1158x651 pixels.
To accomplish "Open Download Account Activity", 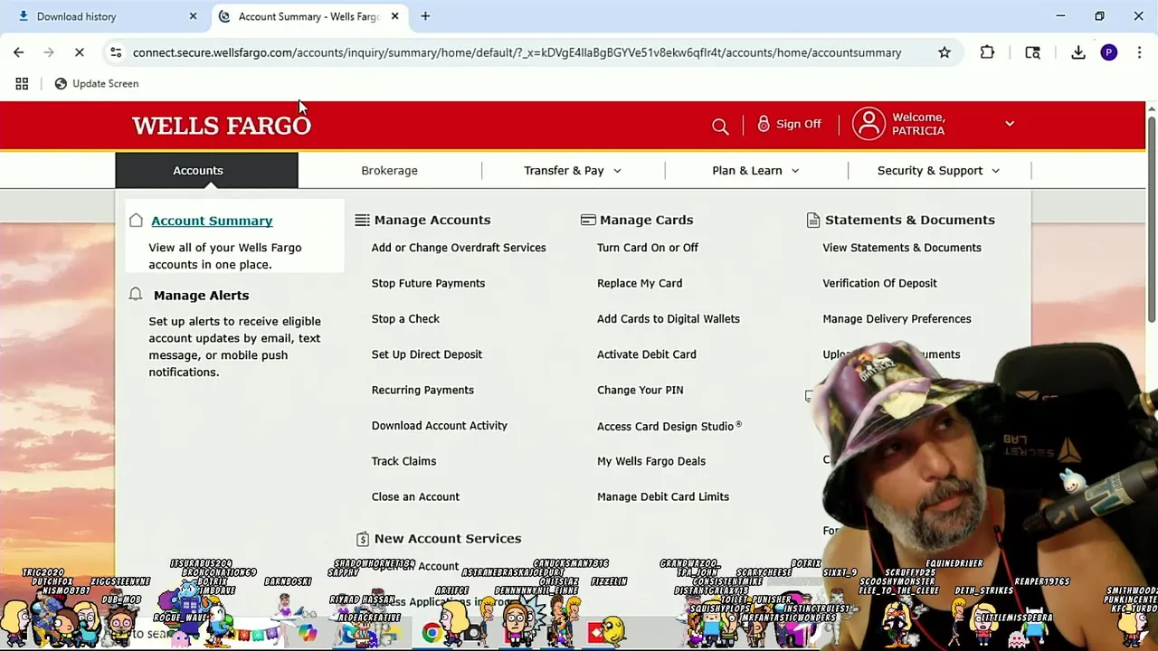I will [439, 425].
